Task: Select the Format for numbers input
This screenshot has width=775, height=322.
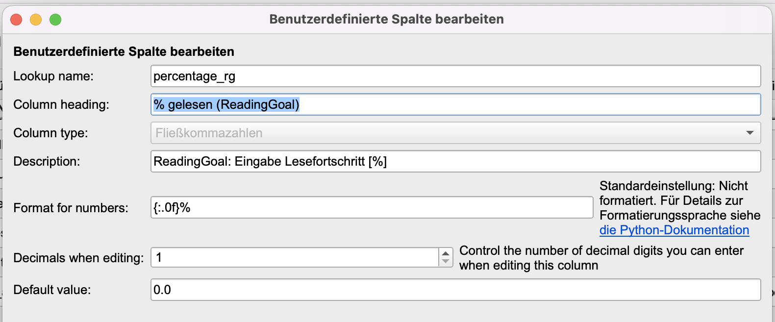Action: tap(372, 208)
